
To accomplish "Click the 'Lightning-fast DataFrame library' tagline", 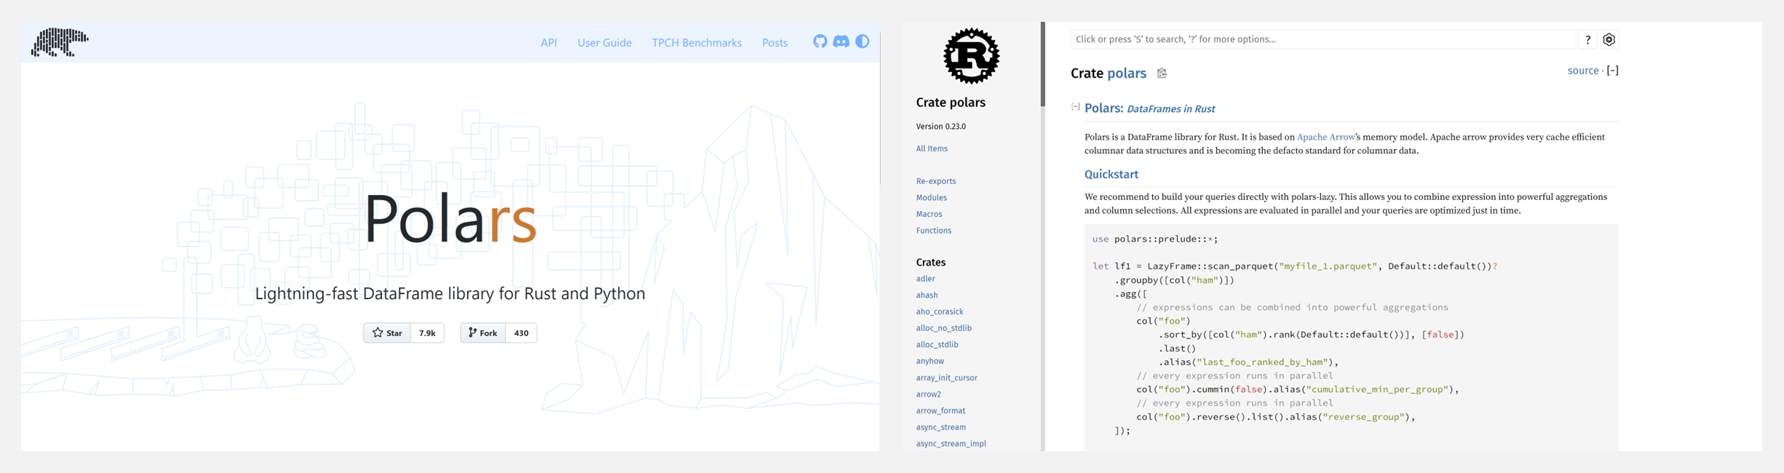I will [450, 294].
